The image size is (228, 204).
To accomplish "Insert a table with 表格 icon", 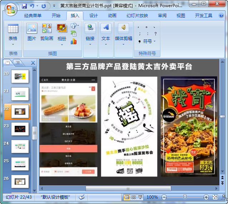I will [13, 28].
